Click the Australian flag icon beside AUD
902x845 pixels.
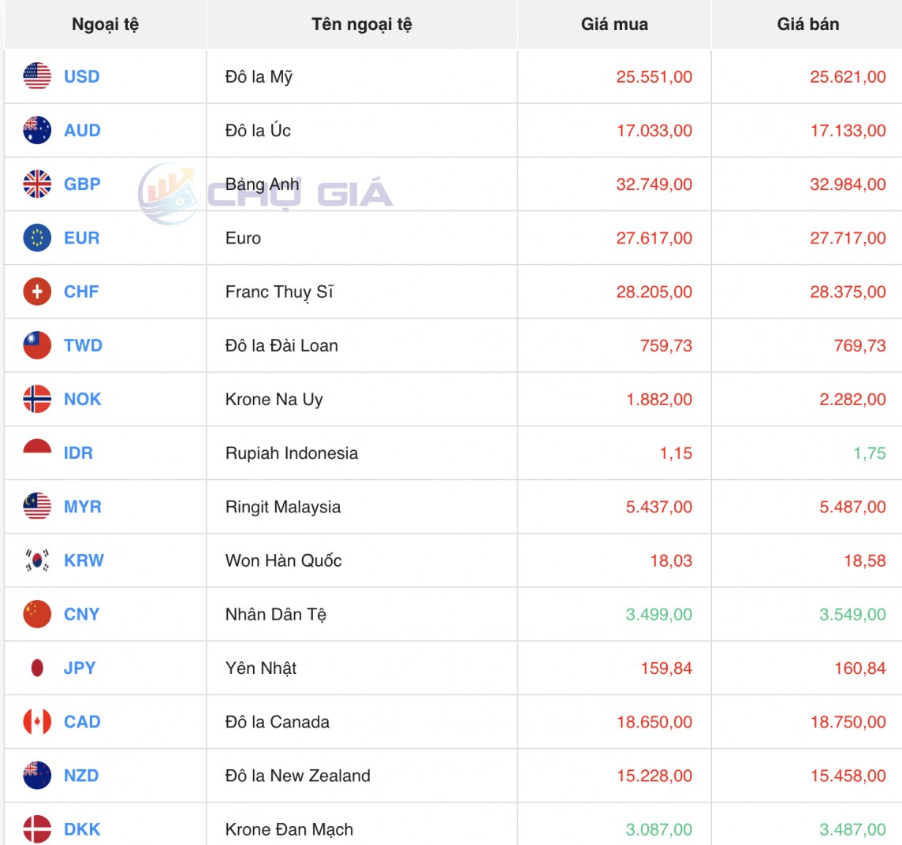coord(36,130)
